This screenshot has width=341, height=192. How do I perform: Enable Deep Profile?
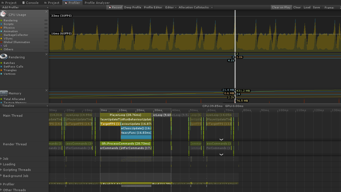(x=133, y=7)
